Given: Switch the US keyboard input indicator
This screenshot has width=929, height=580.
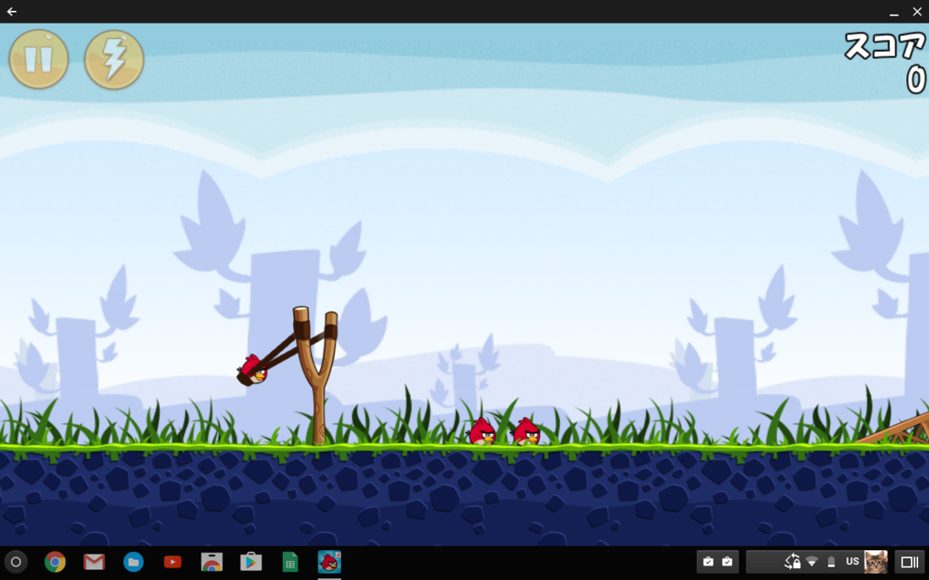Looking at the screenshot, I should coord(852,562).
